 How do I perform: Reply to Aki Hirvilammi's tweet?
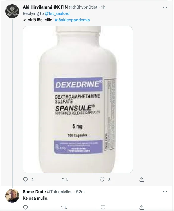25,180
